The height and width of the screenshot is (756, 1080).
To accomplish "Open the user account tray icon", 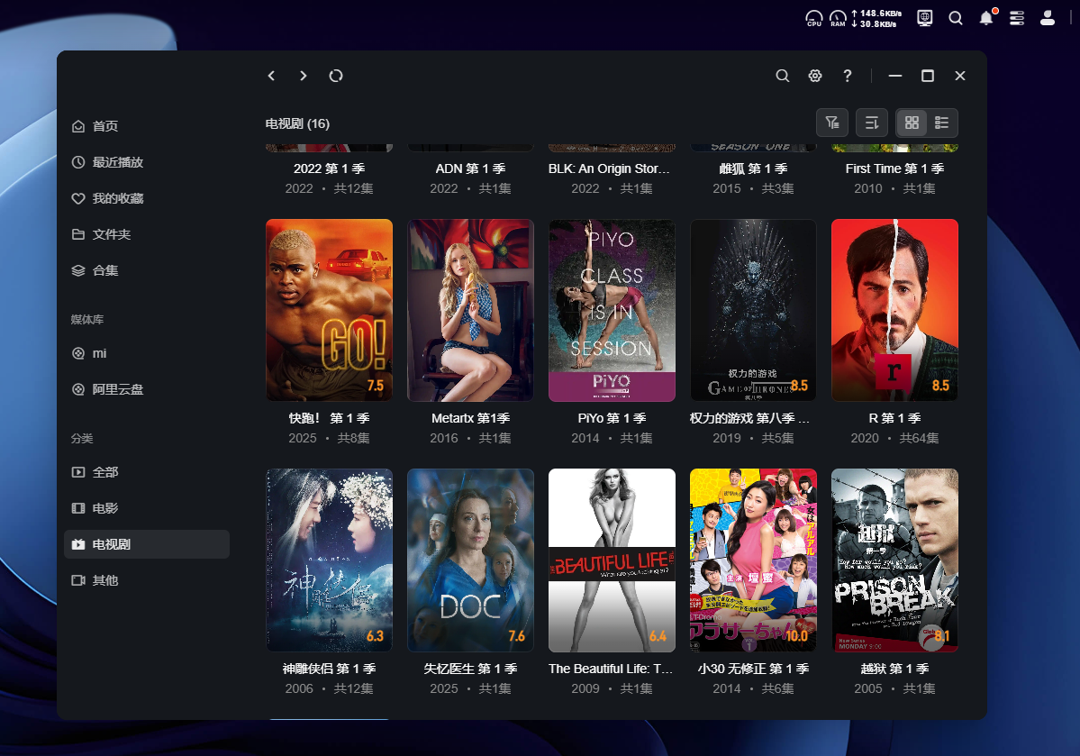I will pyautogui.click(x=1048, y=19).
